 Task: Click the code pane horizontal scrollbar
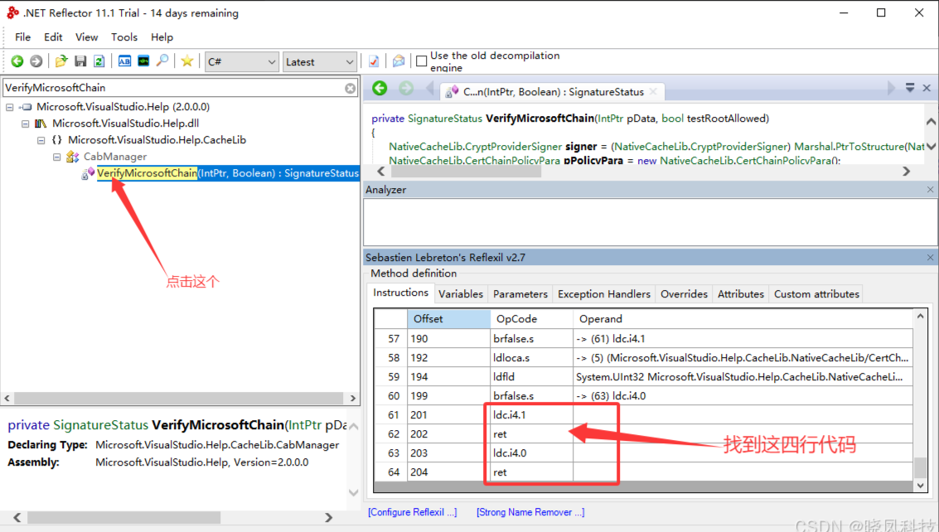pos(466,172)
